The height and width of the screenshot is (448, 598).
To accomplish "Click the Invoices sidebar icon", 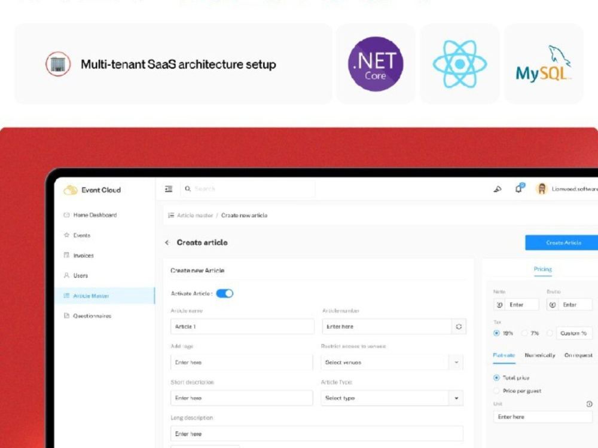I will (66, 255).
